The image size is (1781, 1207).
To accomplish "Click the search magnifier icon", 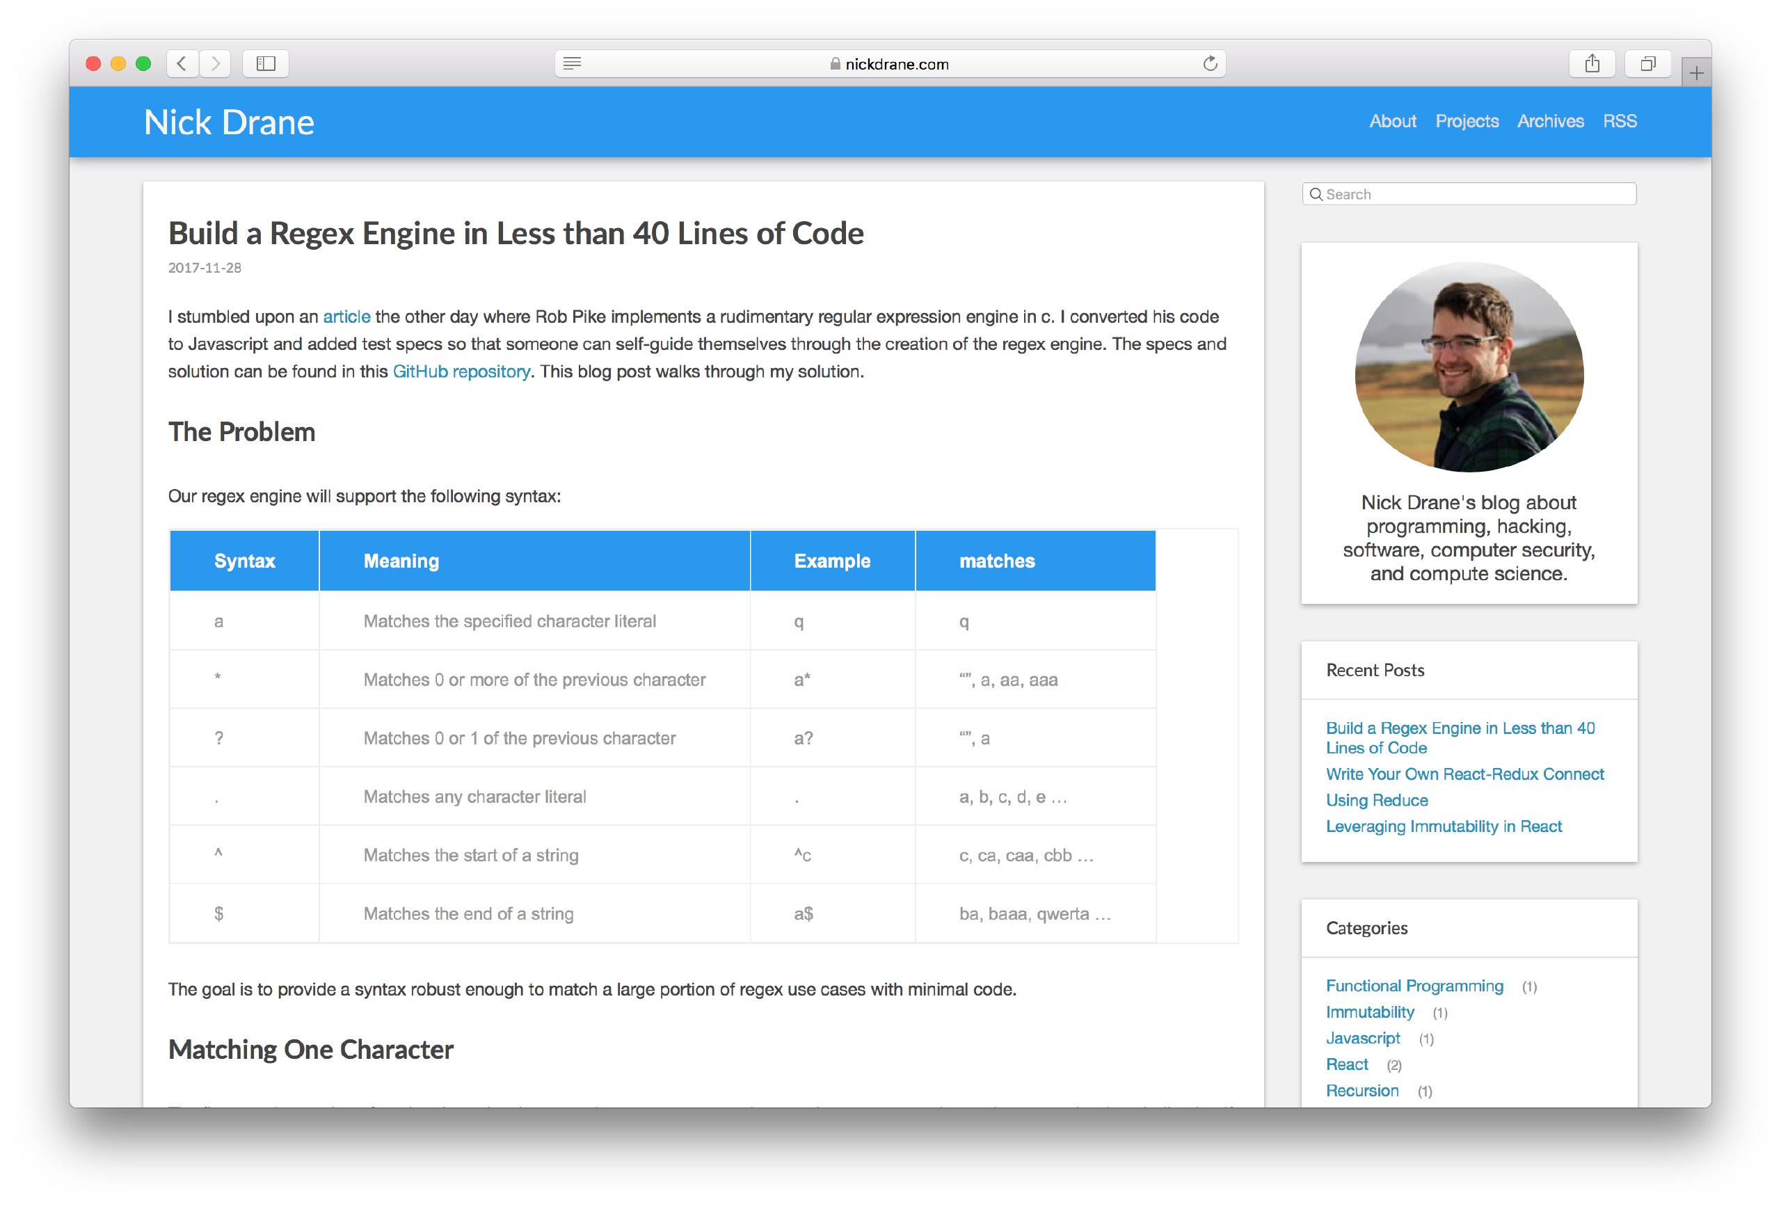I will [x=1316, y=195].
